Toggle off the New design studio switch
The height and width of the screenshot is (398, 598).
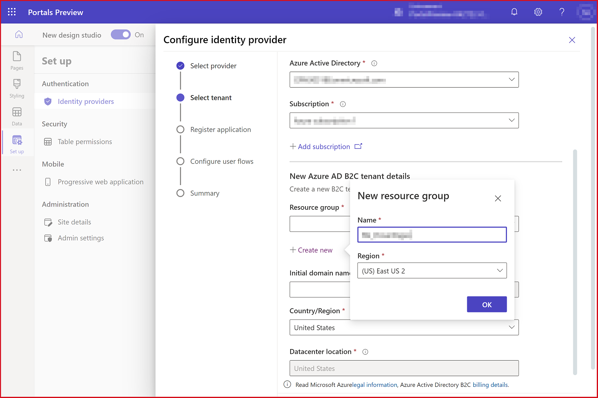(x=121, y=35)
